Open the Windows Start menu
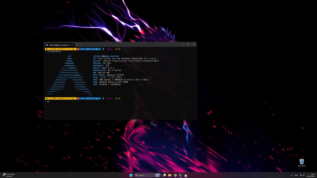 [x=131, y=175]
